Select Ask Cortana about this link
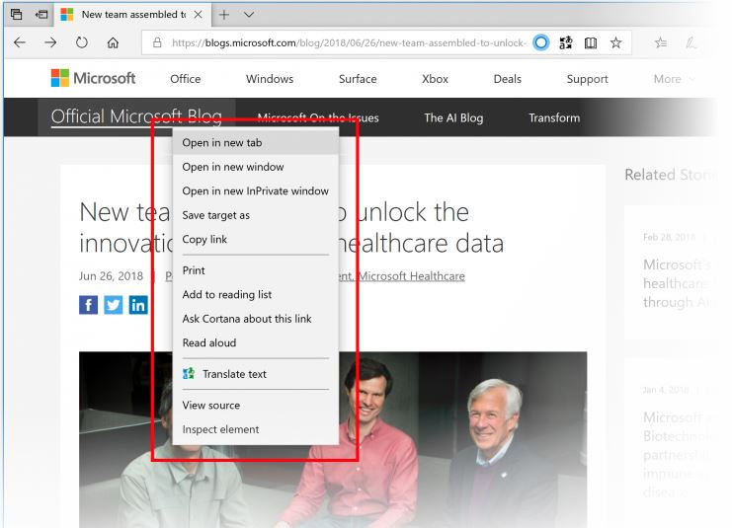The image size is (732, 528). 255,319
